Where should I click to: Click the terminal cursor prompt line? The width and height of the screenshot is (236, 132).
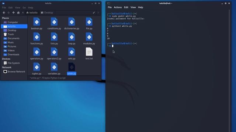(x=112, y=46)
